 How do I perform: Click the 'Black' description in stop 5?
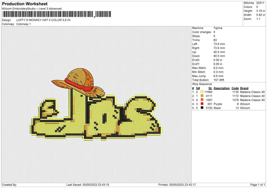(217, 108)
